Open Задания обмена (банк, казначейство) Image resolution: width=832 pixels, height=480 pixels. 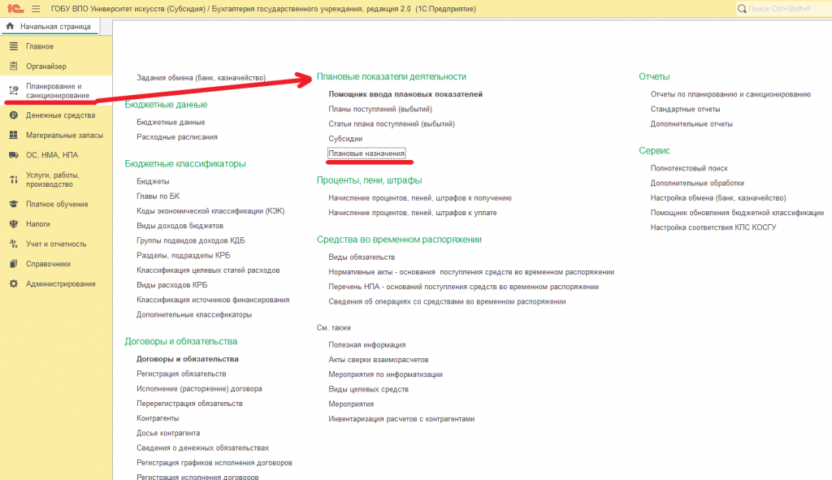tap(201, 77)
